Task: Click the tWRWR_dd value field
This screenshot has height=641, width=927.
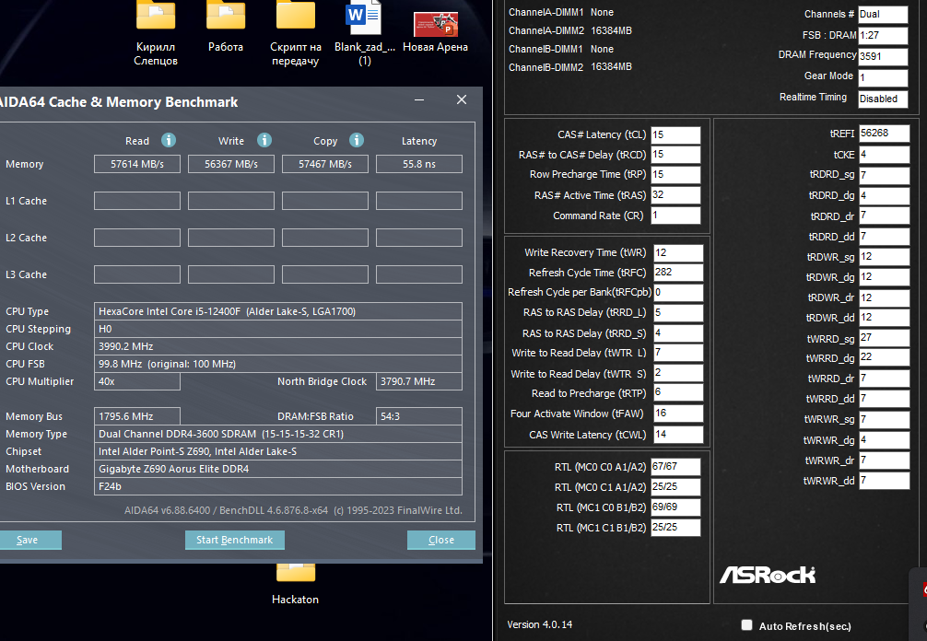Action: [x=884, y=481]
